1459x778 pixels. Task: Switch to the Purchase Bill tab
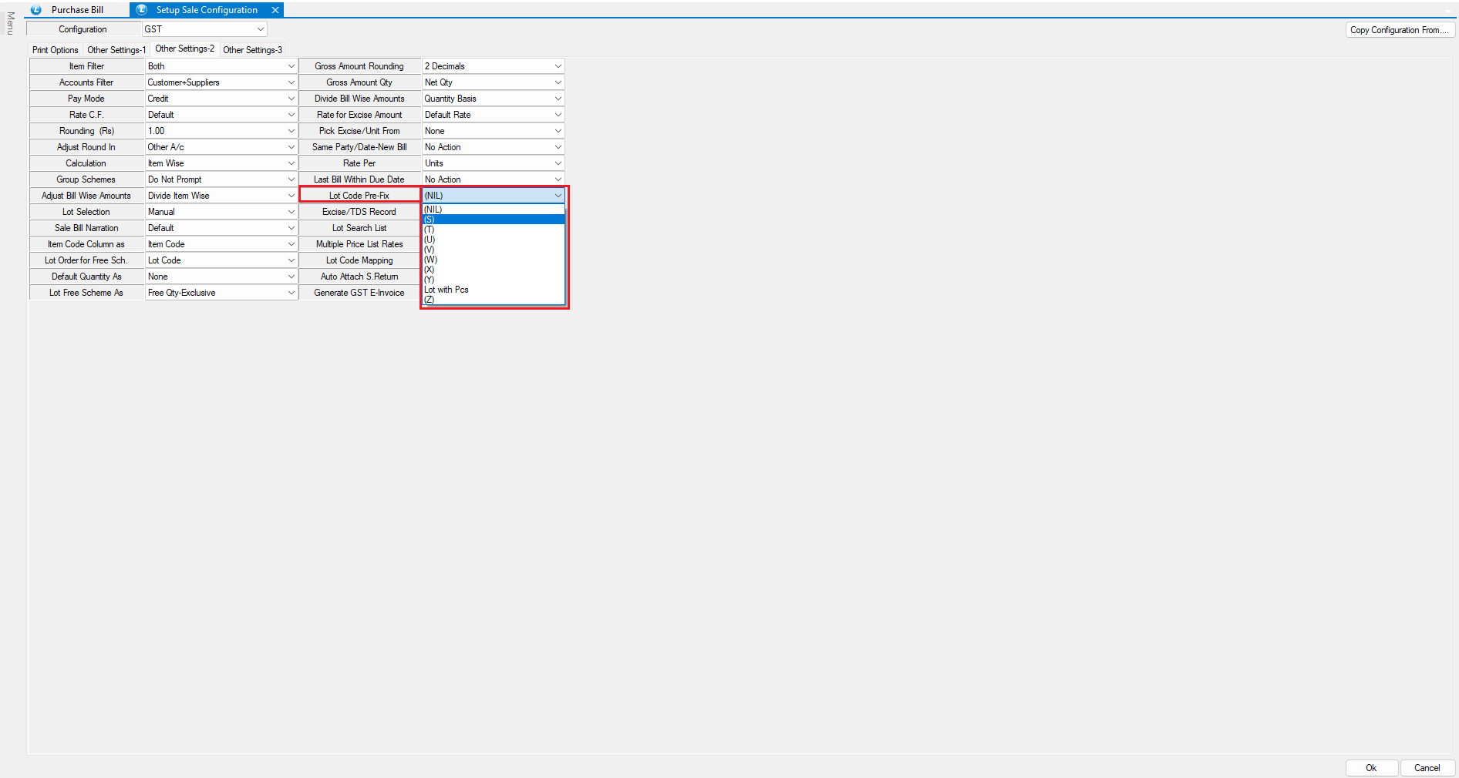(x=77, y=10)
